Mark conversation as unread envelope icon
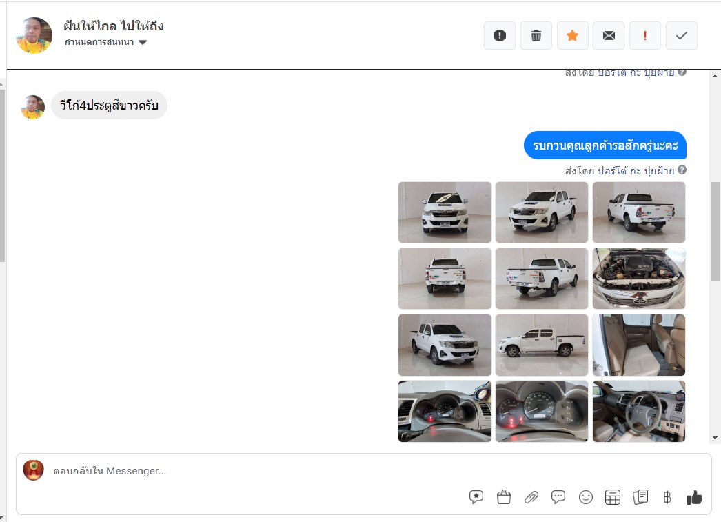This screenshot has height=522, width=721. tap(609, 35)
